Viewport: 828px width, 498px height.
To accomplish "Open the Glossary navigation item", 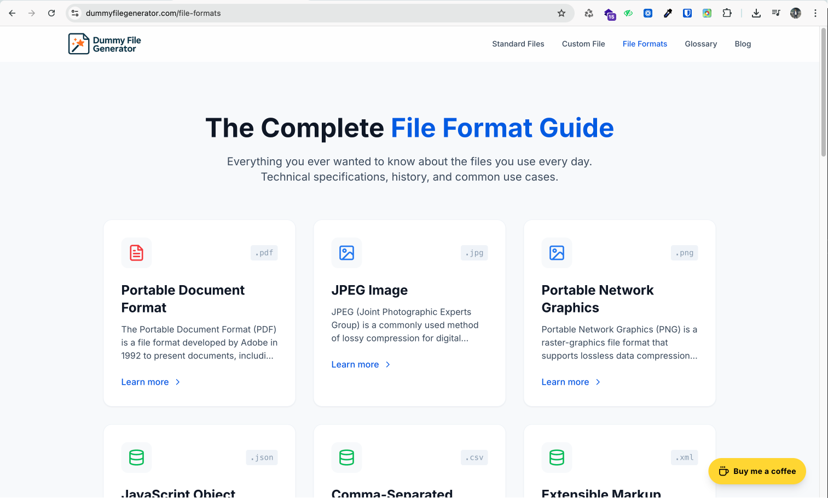I will (701, 44).
